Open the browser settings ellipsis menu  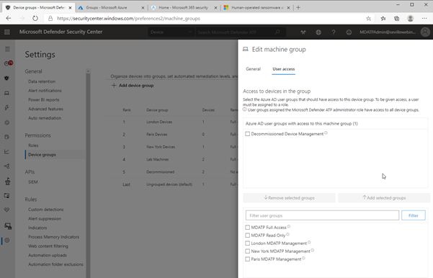point(424,19)
